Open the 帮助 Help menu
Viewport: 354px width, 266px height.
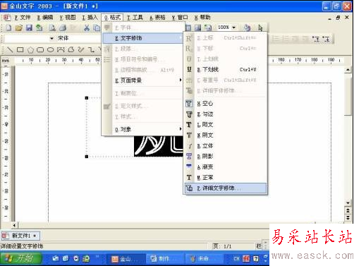[x=202, y=18]
